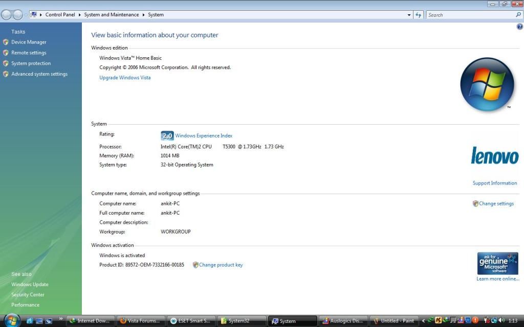Expand the quick launch overflow chevron
The height and width of the screenshot is (327, 524).
coord(61,319)
